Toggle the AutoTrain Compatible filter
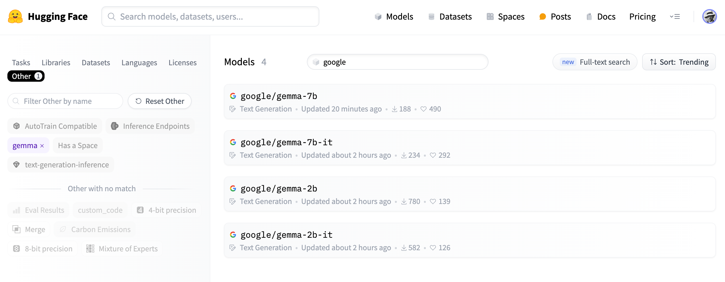Viewport: 725px width, 282px height. [x=55, y=126]
